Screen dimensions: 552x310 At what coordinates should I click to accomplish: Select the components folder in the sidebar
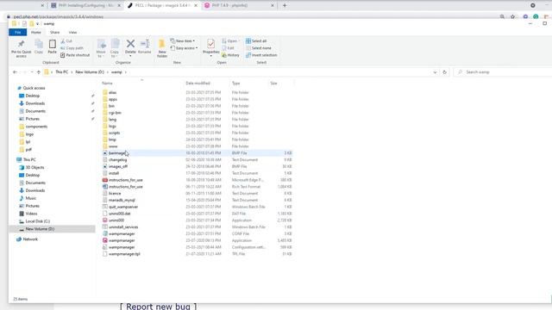[36, 127]
